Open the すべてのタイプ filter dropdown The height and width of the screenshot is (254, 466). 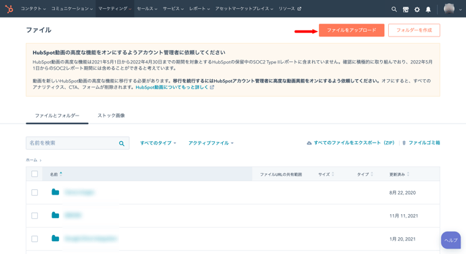coord(158,143)
